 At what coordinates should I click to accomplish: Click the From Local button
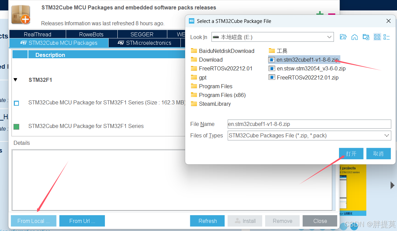pos(33,221)
